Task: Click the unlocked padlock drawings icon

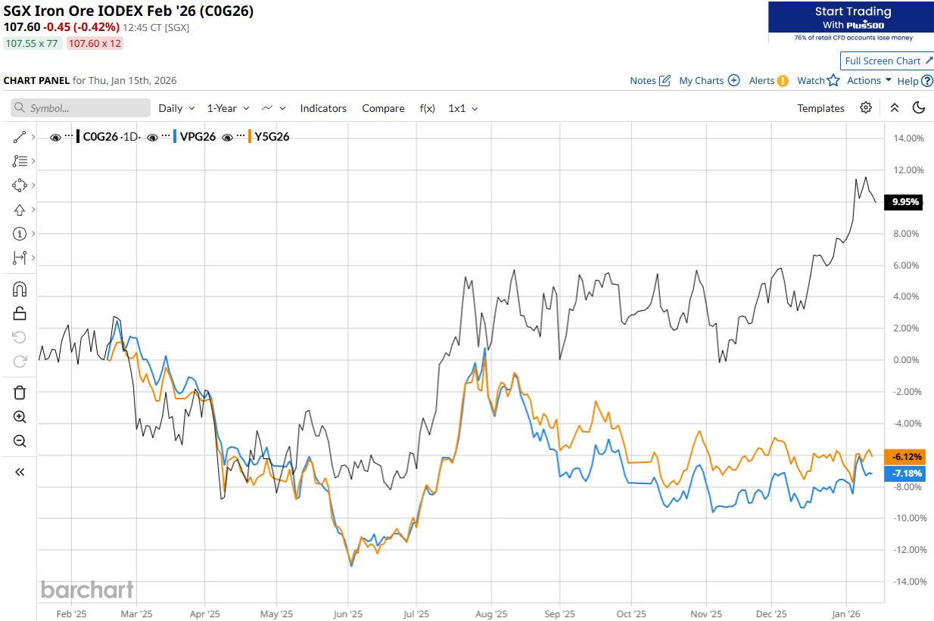Action: [20, 313]
